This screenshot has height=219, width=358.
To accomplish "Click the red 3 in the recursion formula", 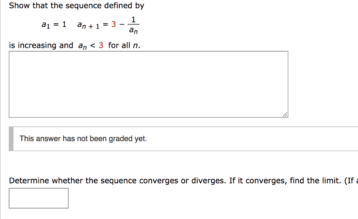I will pos(114,24).
